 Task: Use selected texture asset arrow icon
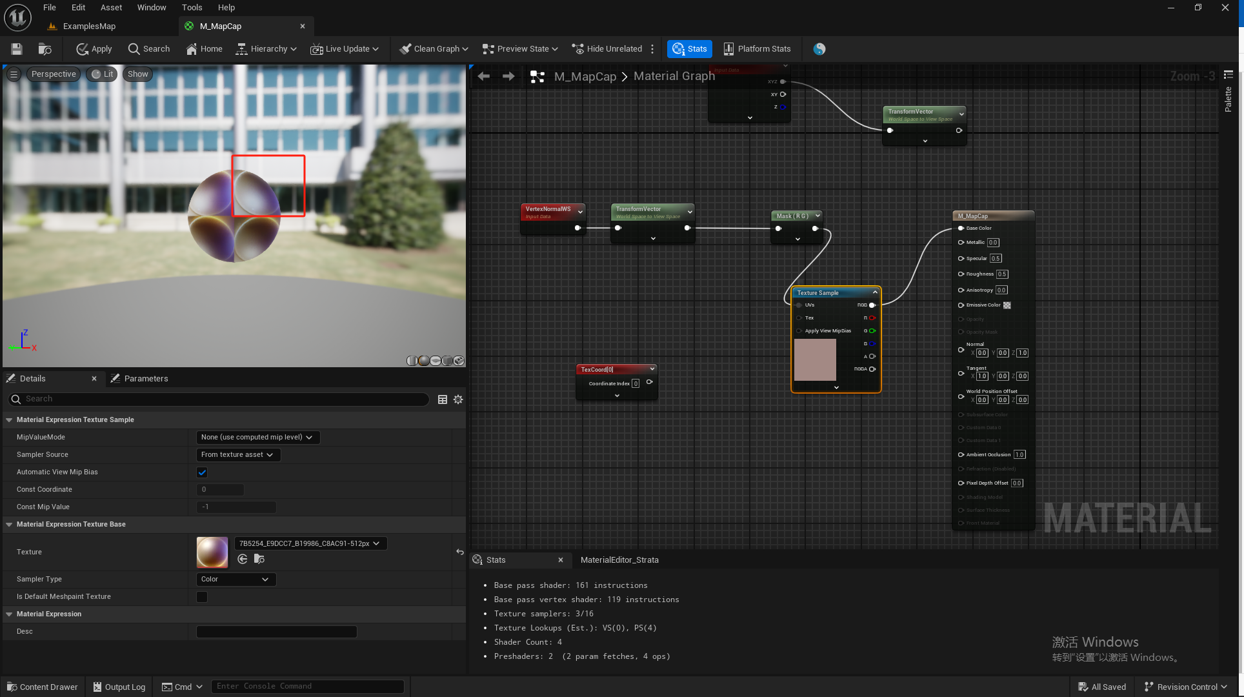pos(243,560)
